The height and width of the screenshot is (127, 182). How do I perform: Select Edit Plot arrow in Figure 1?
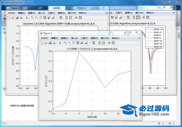pos(27,18)
